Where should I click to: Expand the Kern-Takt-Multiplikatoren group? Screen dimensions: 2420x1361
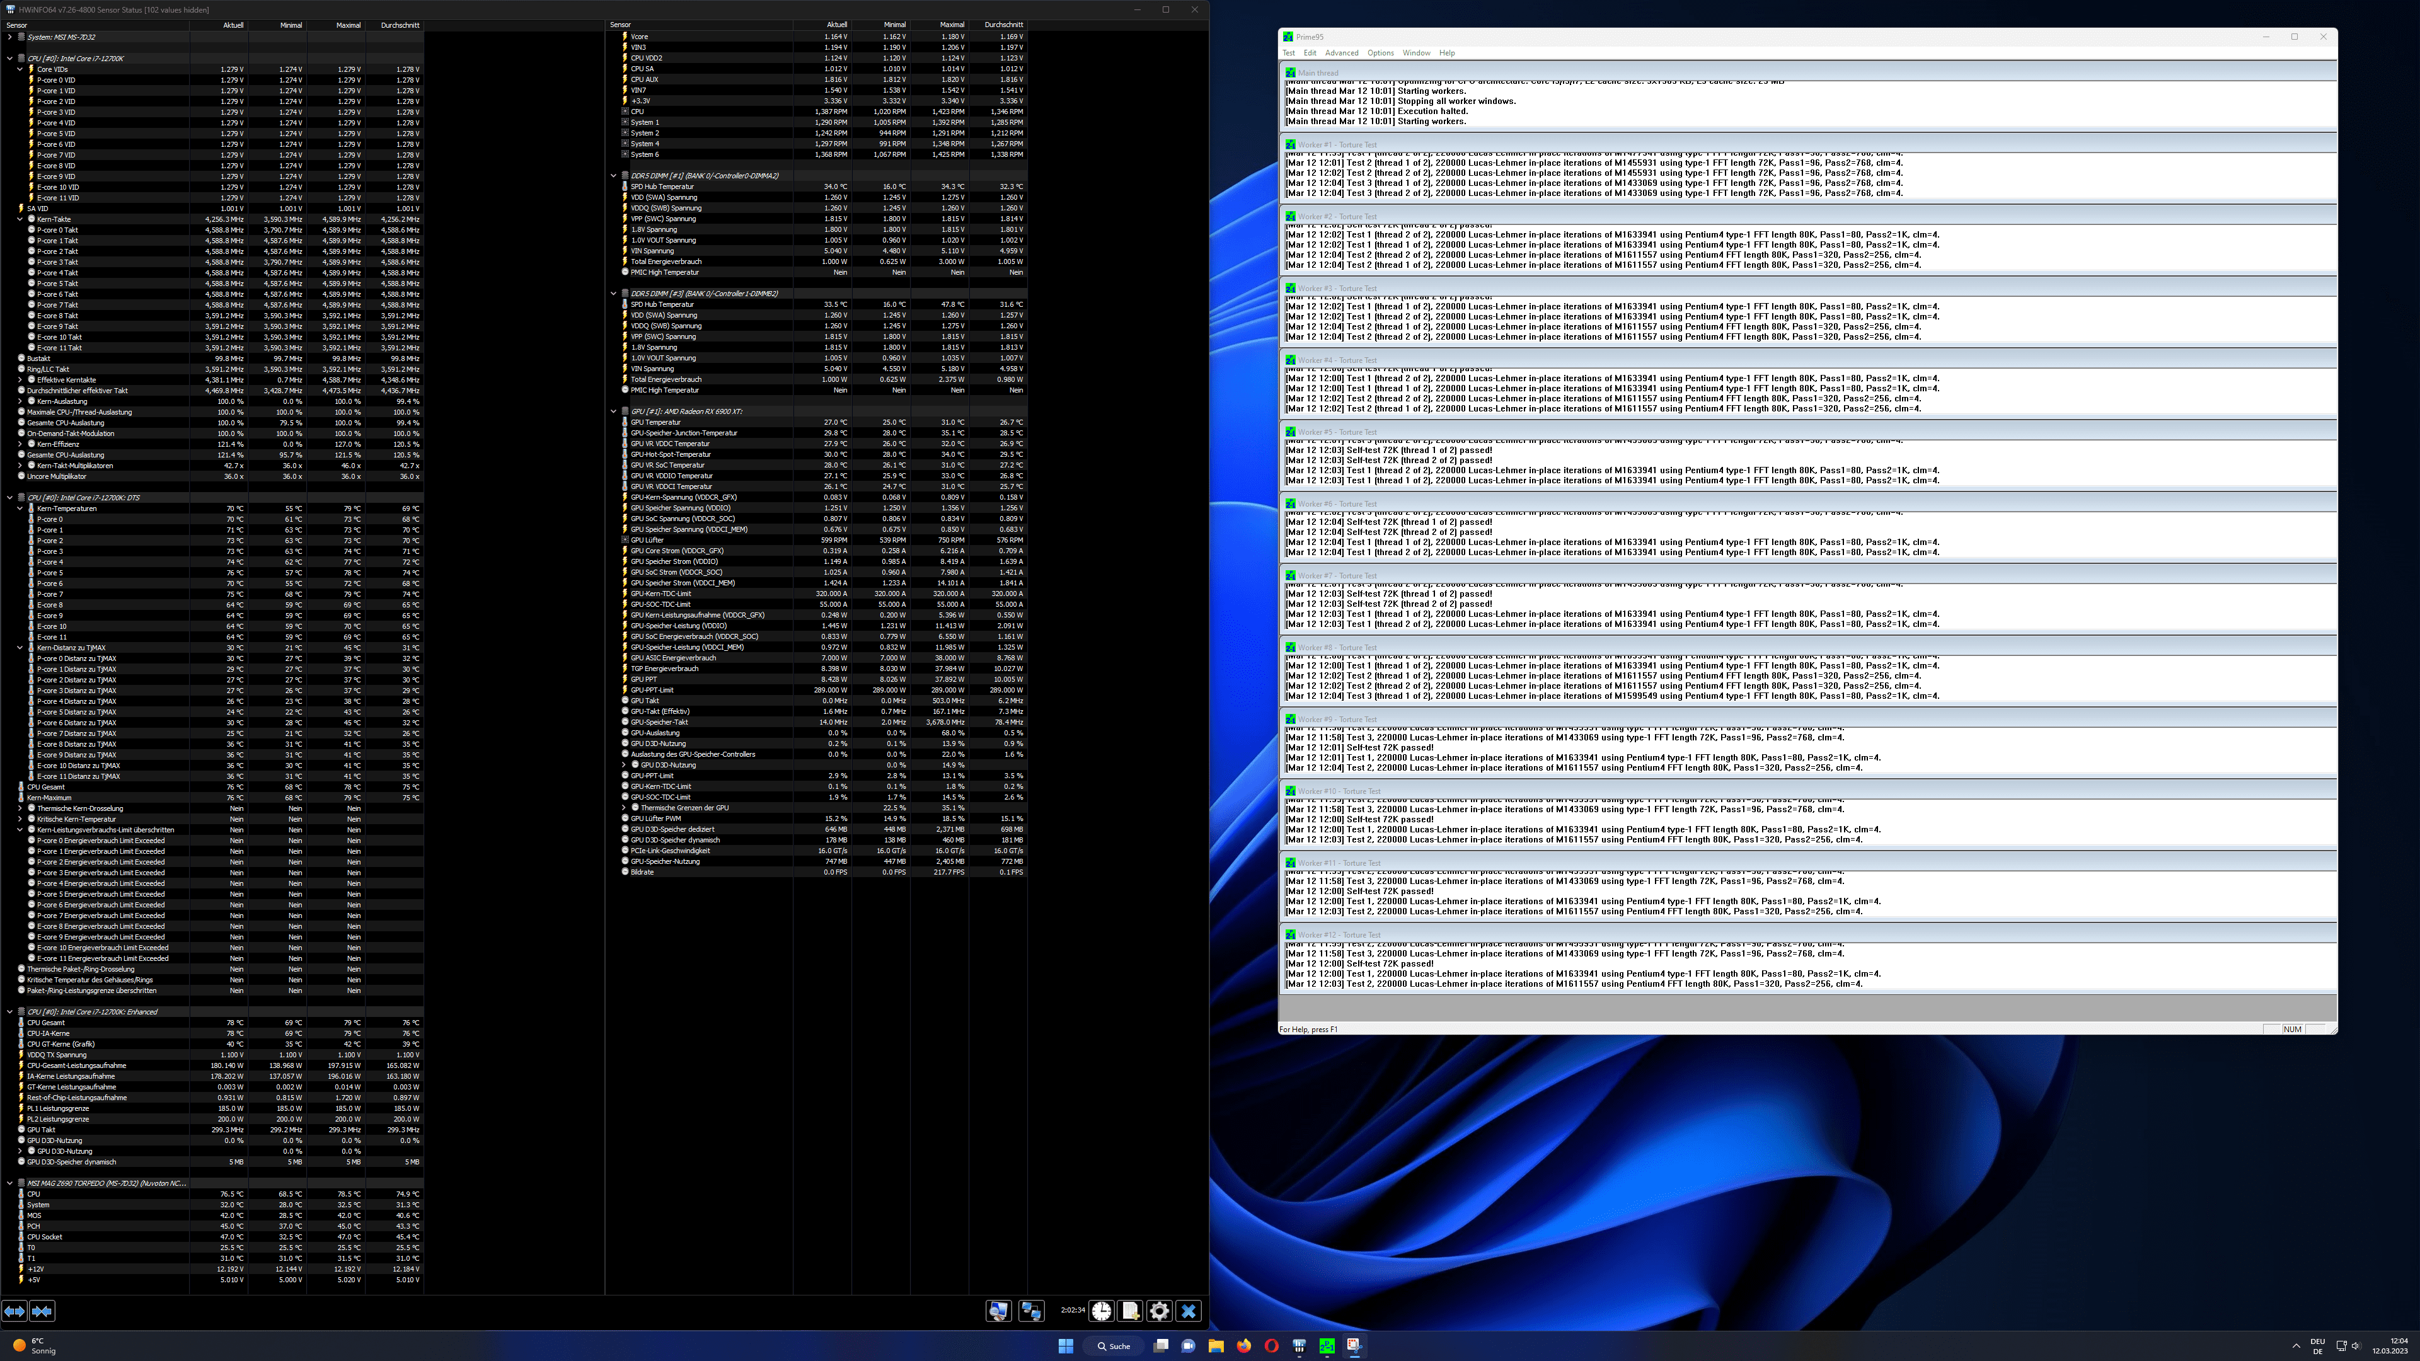(20, 465)
